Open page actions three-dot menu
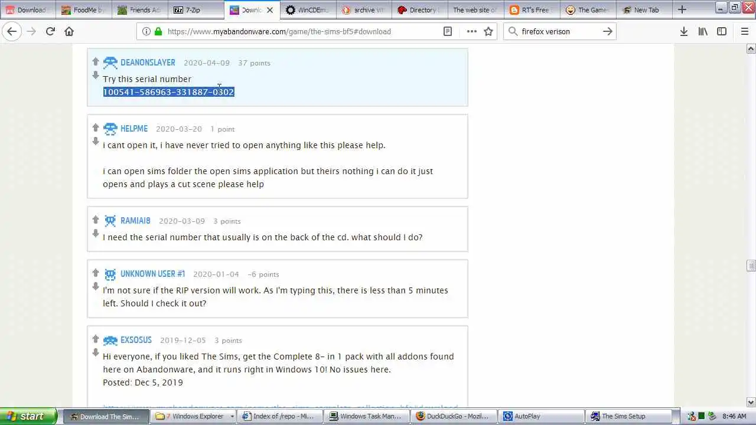Screen dimensions: 756x425 coord(471,31)
